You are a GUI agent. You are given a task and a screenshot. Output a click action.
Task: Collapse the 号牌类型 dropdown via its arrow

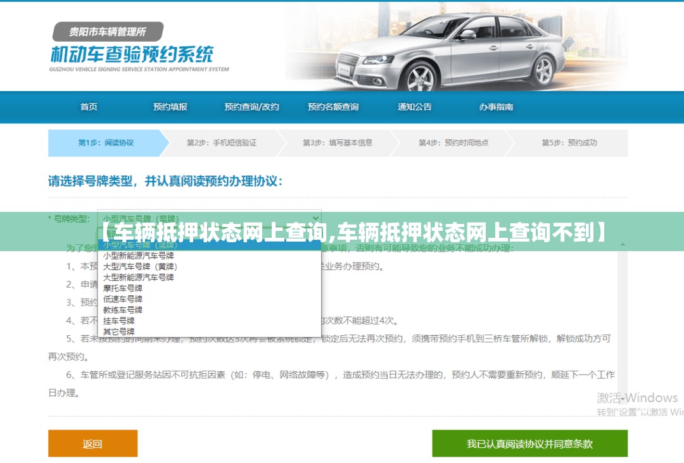click(316, 218)
